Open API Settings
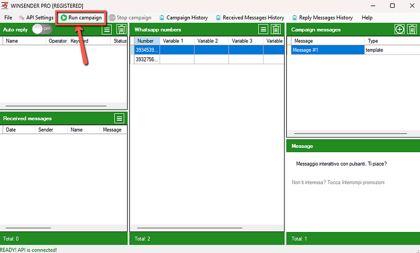420x253 pixels. pyautogui.click(x=36, y=18)
